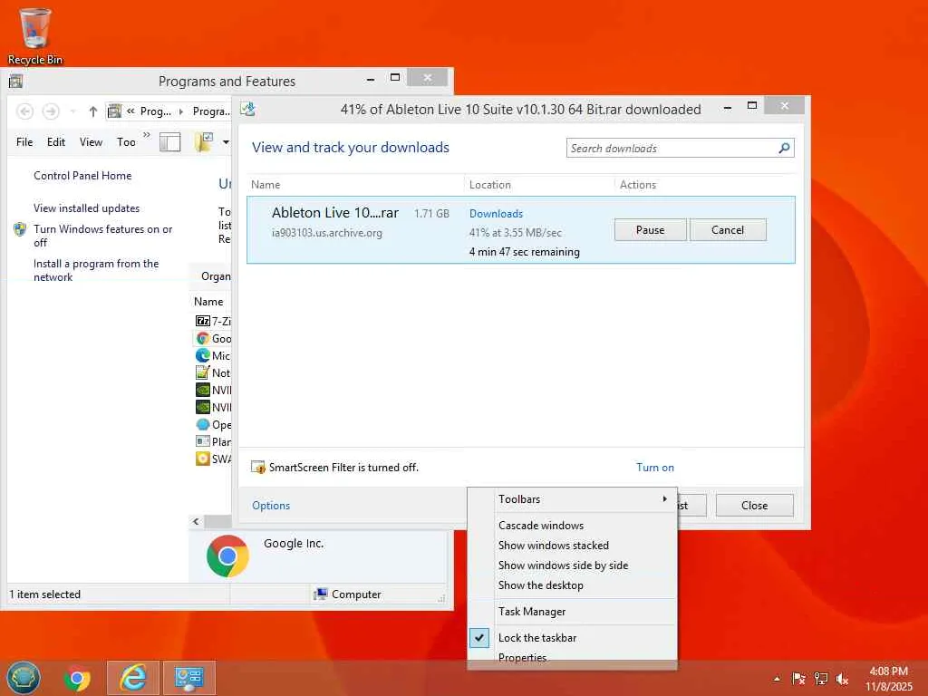Expand the Prog... breadcrumb arrow
This screenshot has height=696, width=928.
coord(180,111)
